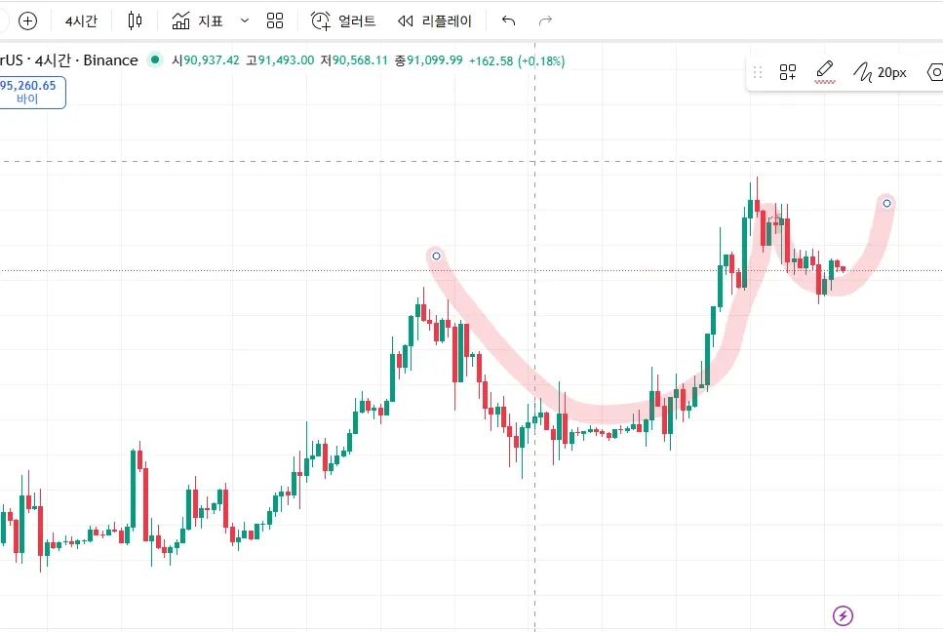Open the drawing settings hexagon icon
943x632 pixels.
[935, 72]
